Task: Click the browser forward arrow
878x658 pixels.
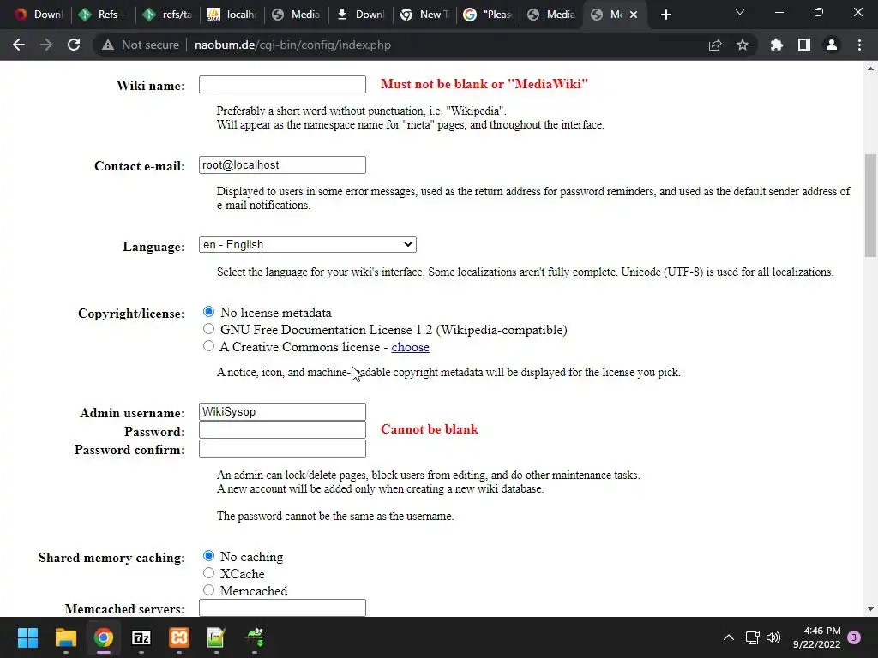Action: [x=46, y=45]
